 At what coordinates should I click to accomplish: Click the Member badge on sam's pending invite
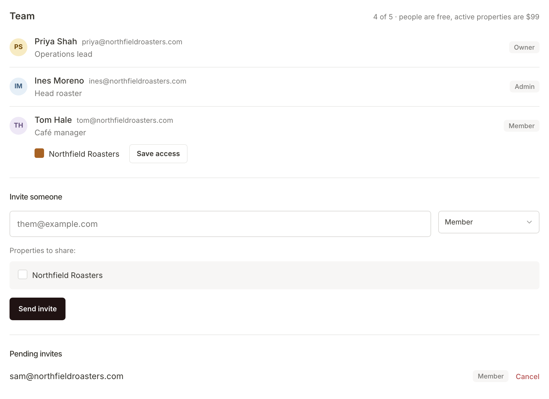490,376
